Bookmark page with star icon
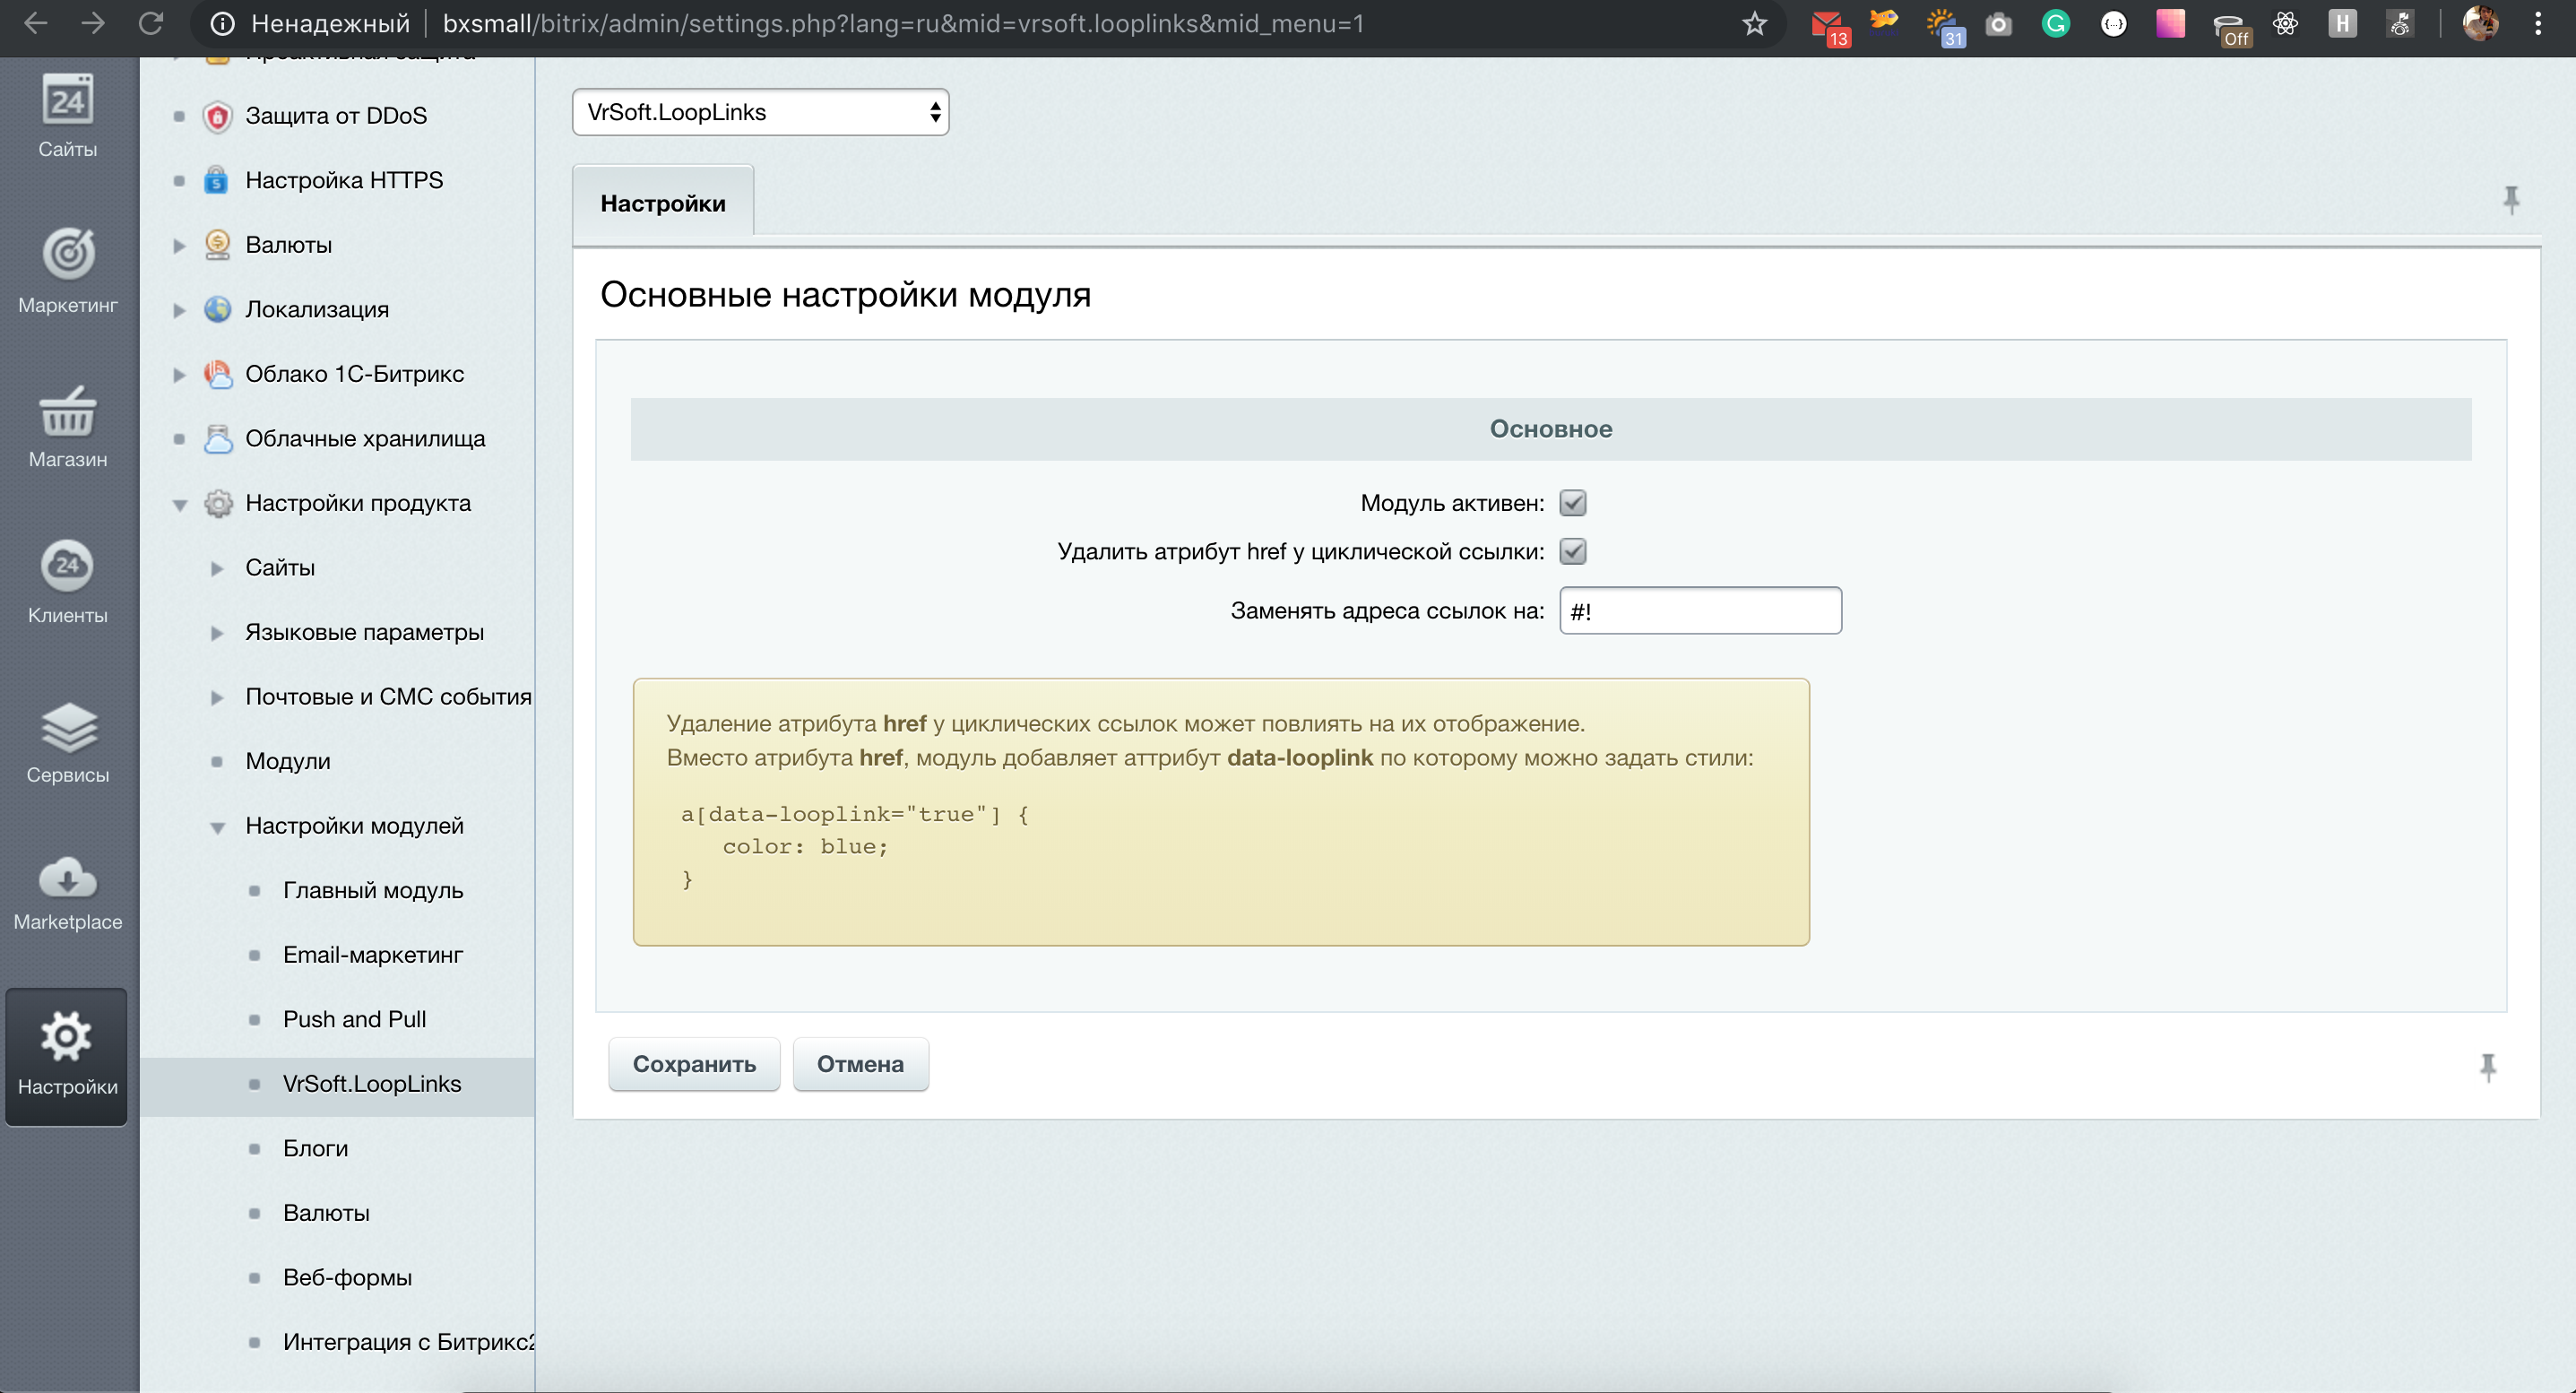 (x=1754, y=24)
